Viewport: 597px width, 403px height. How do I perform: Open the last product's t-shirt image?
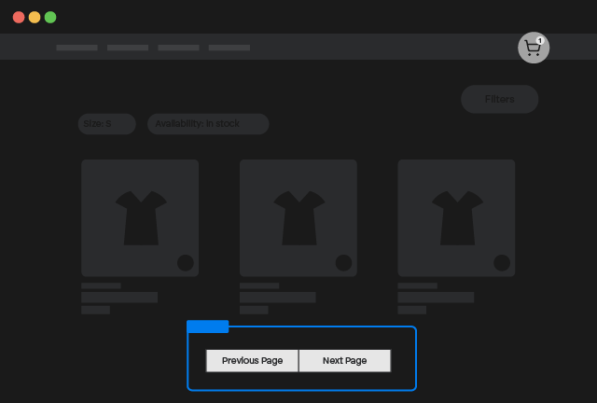click(456, 217)
